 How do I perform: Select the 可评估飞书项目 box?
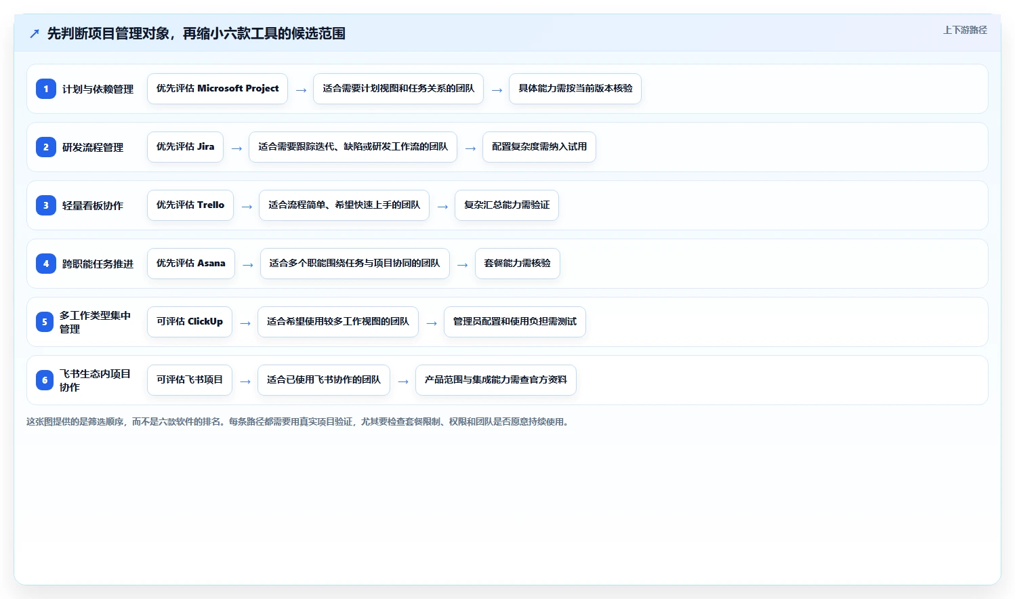(x=190, y=380)
